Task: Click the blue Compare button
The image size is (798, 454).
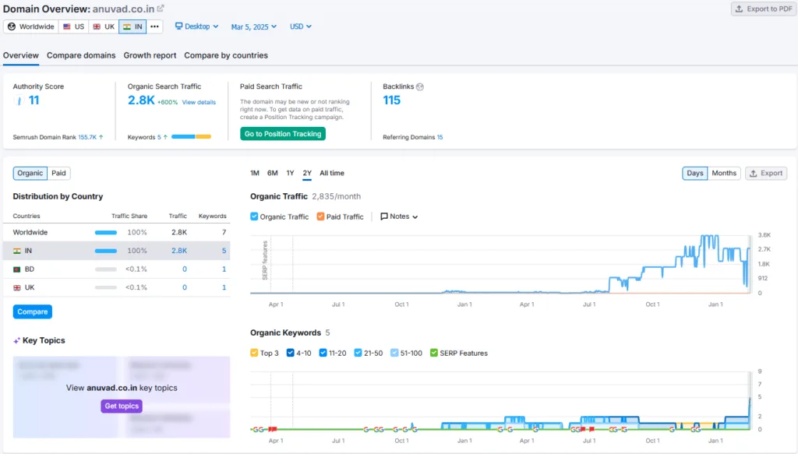Action: click(x=33, y=311)
